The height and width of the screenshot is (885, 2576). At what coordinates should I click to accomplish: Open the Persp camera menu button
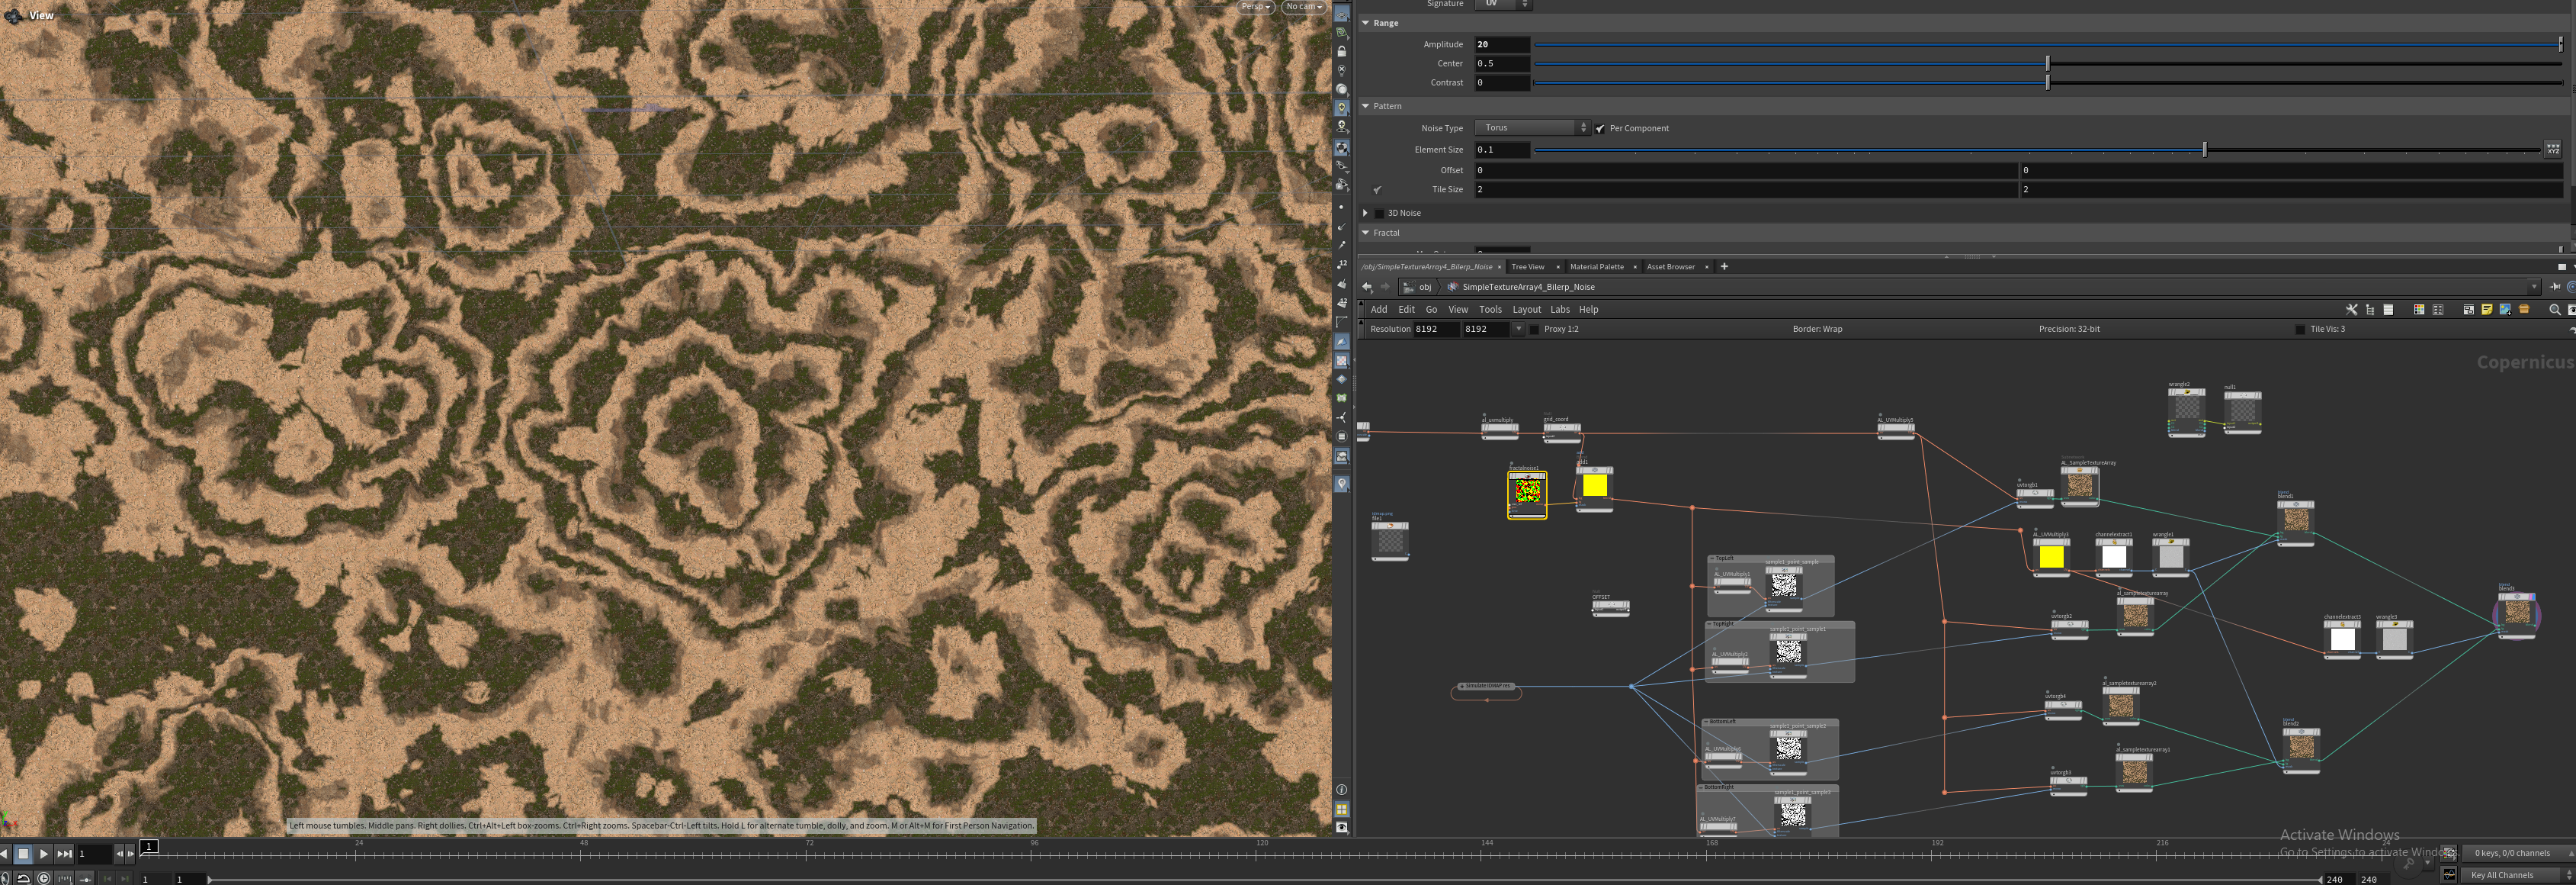(x=1255, y=7)
